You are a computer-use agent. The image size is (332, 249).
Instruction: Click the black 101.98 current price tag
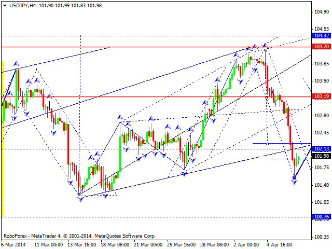coord(322,156)
